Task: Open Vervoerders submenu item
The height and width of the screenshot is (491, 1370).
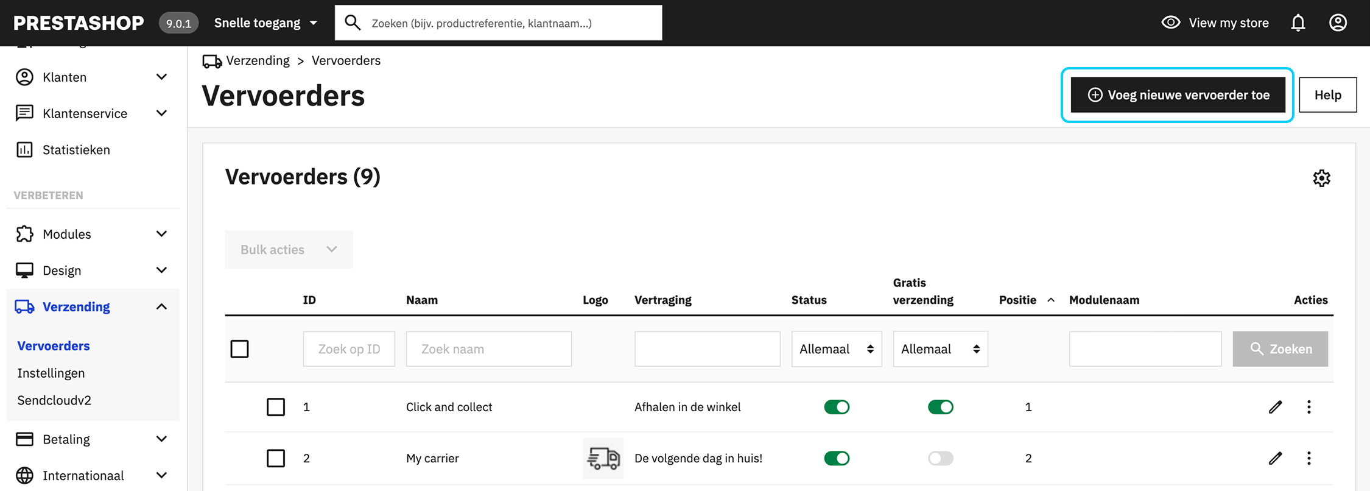Action: coord(54,345)
